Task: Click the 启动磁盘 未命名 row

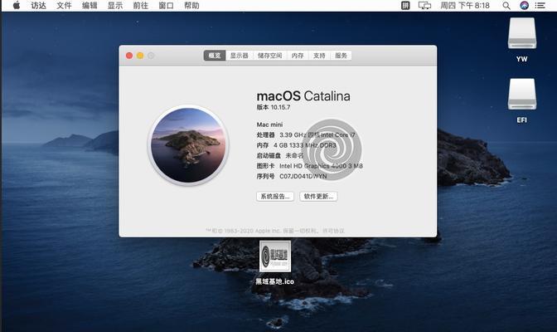Action: 280,155
